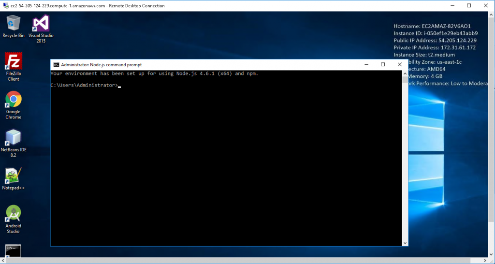Select the command prompt shortcut below Android Studio
495x264 pixels.
coord(14,250)
